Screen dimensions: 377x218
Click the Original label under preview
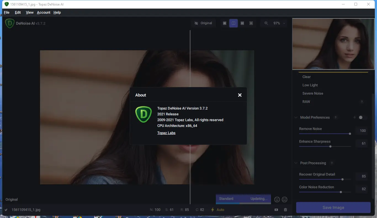click(12, 199)
